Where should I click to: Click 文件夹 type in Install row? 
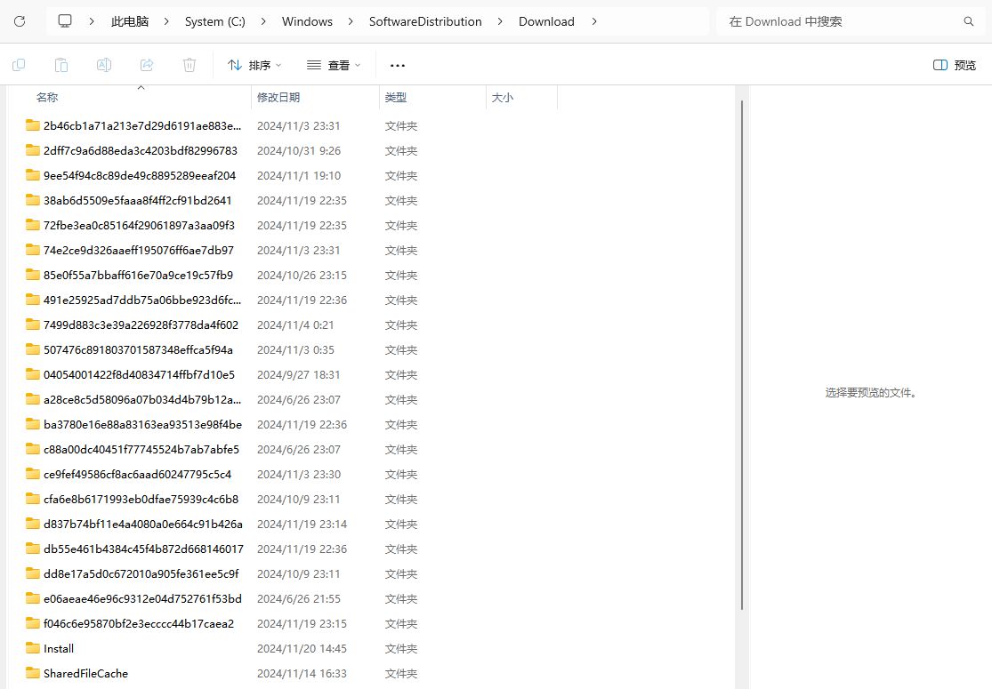(401, 648)
